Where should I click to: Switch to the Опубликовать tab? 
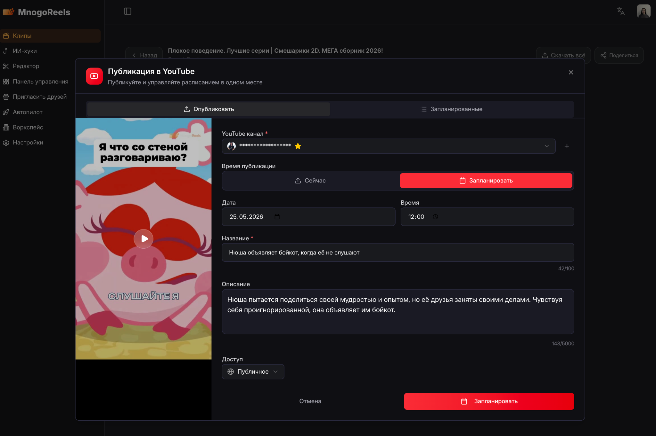pos(209,109)
